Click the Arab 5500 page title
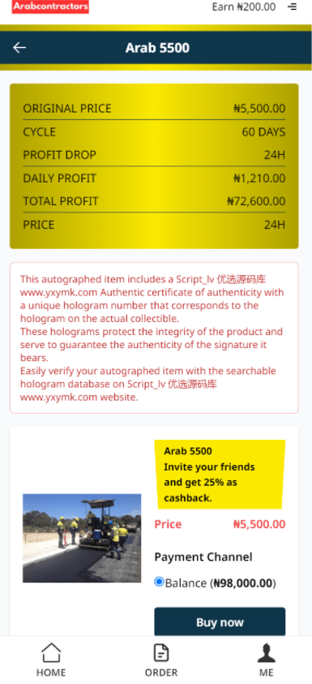 pos(157,48)
